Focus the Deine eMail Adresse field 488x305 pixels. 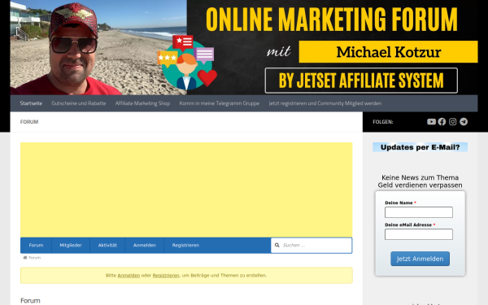[419, 234]
